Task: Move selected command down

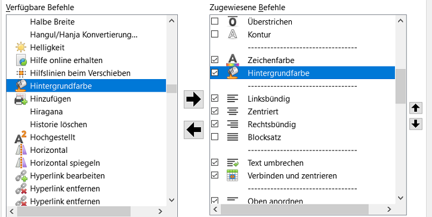Action: (416, 124)
